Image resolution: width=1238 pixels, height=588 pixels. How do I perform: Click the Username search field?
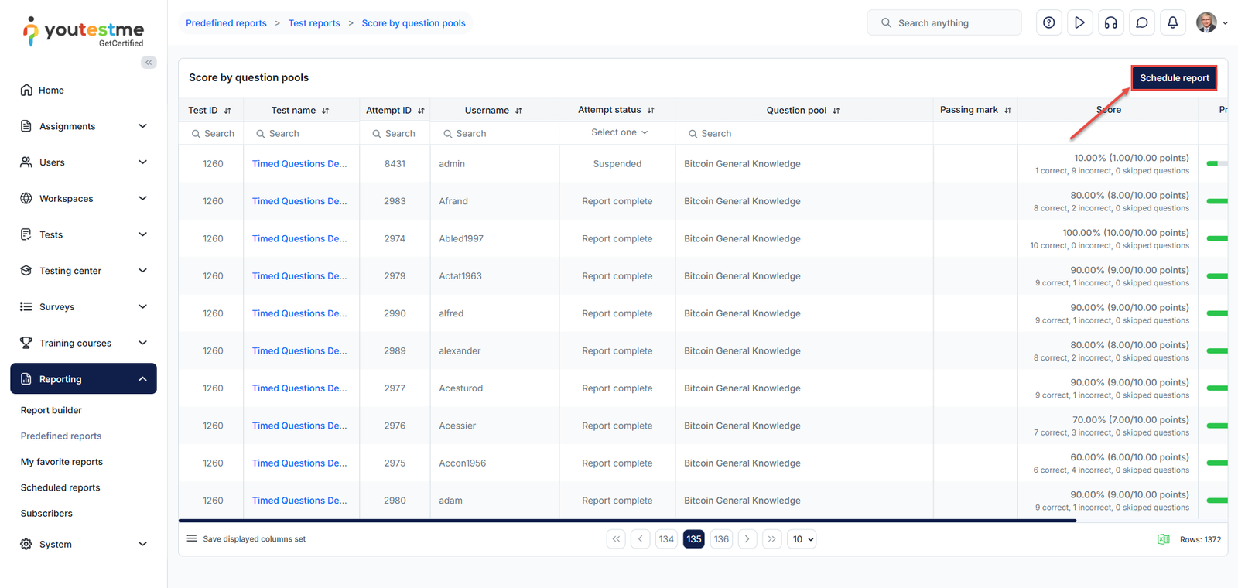coord(495,134)
